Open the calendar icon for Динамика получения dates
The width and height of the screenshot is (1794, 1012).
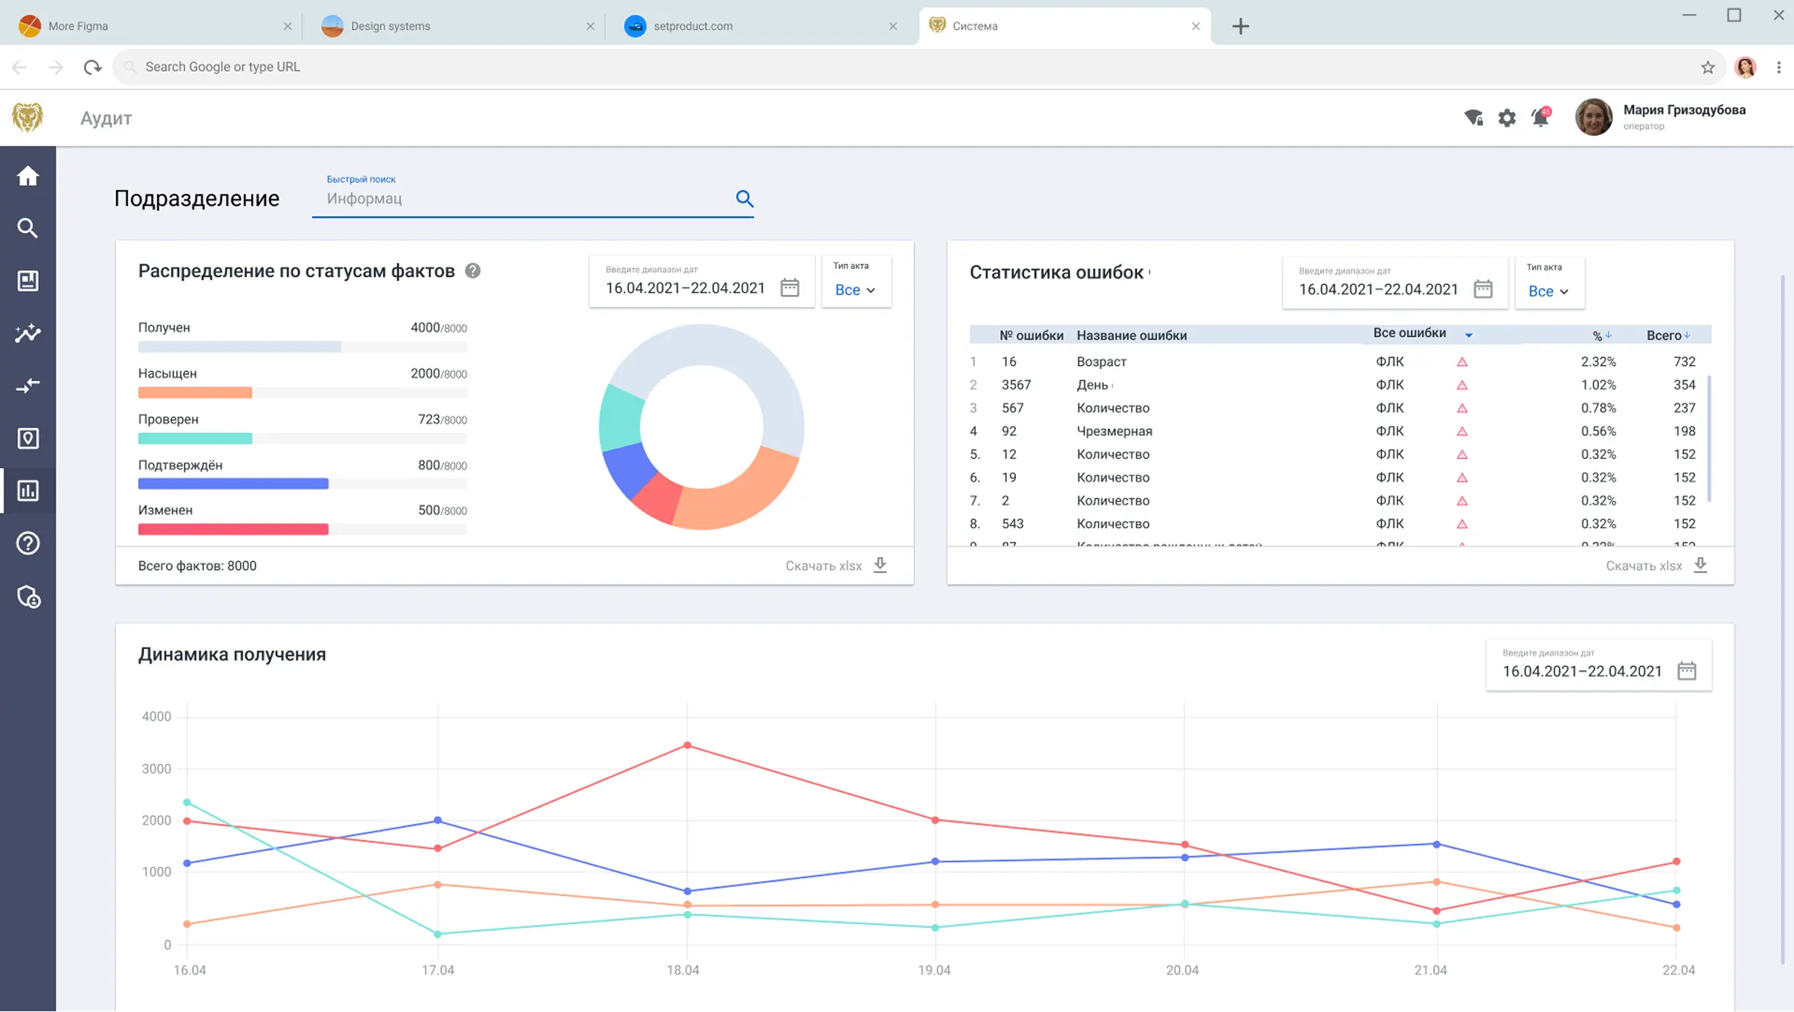[x=1686, y=670]
